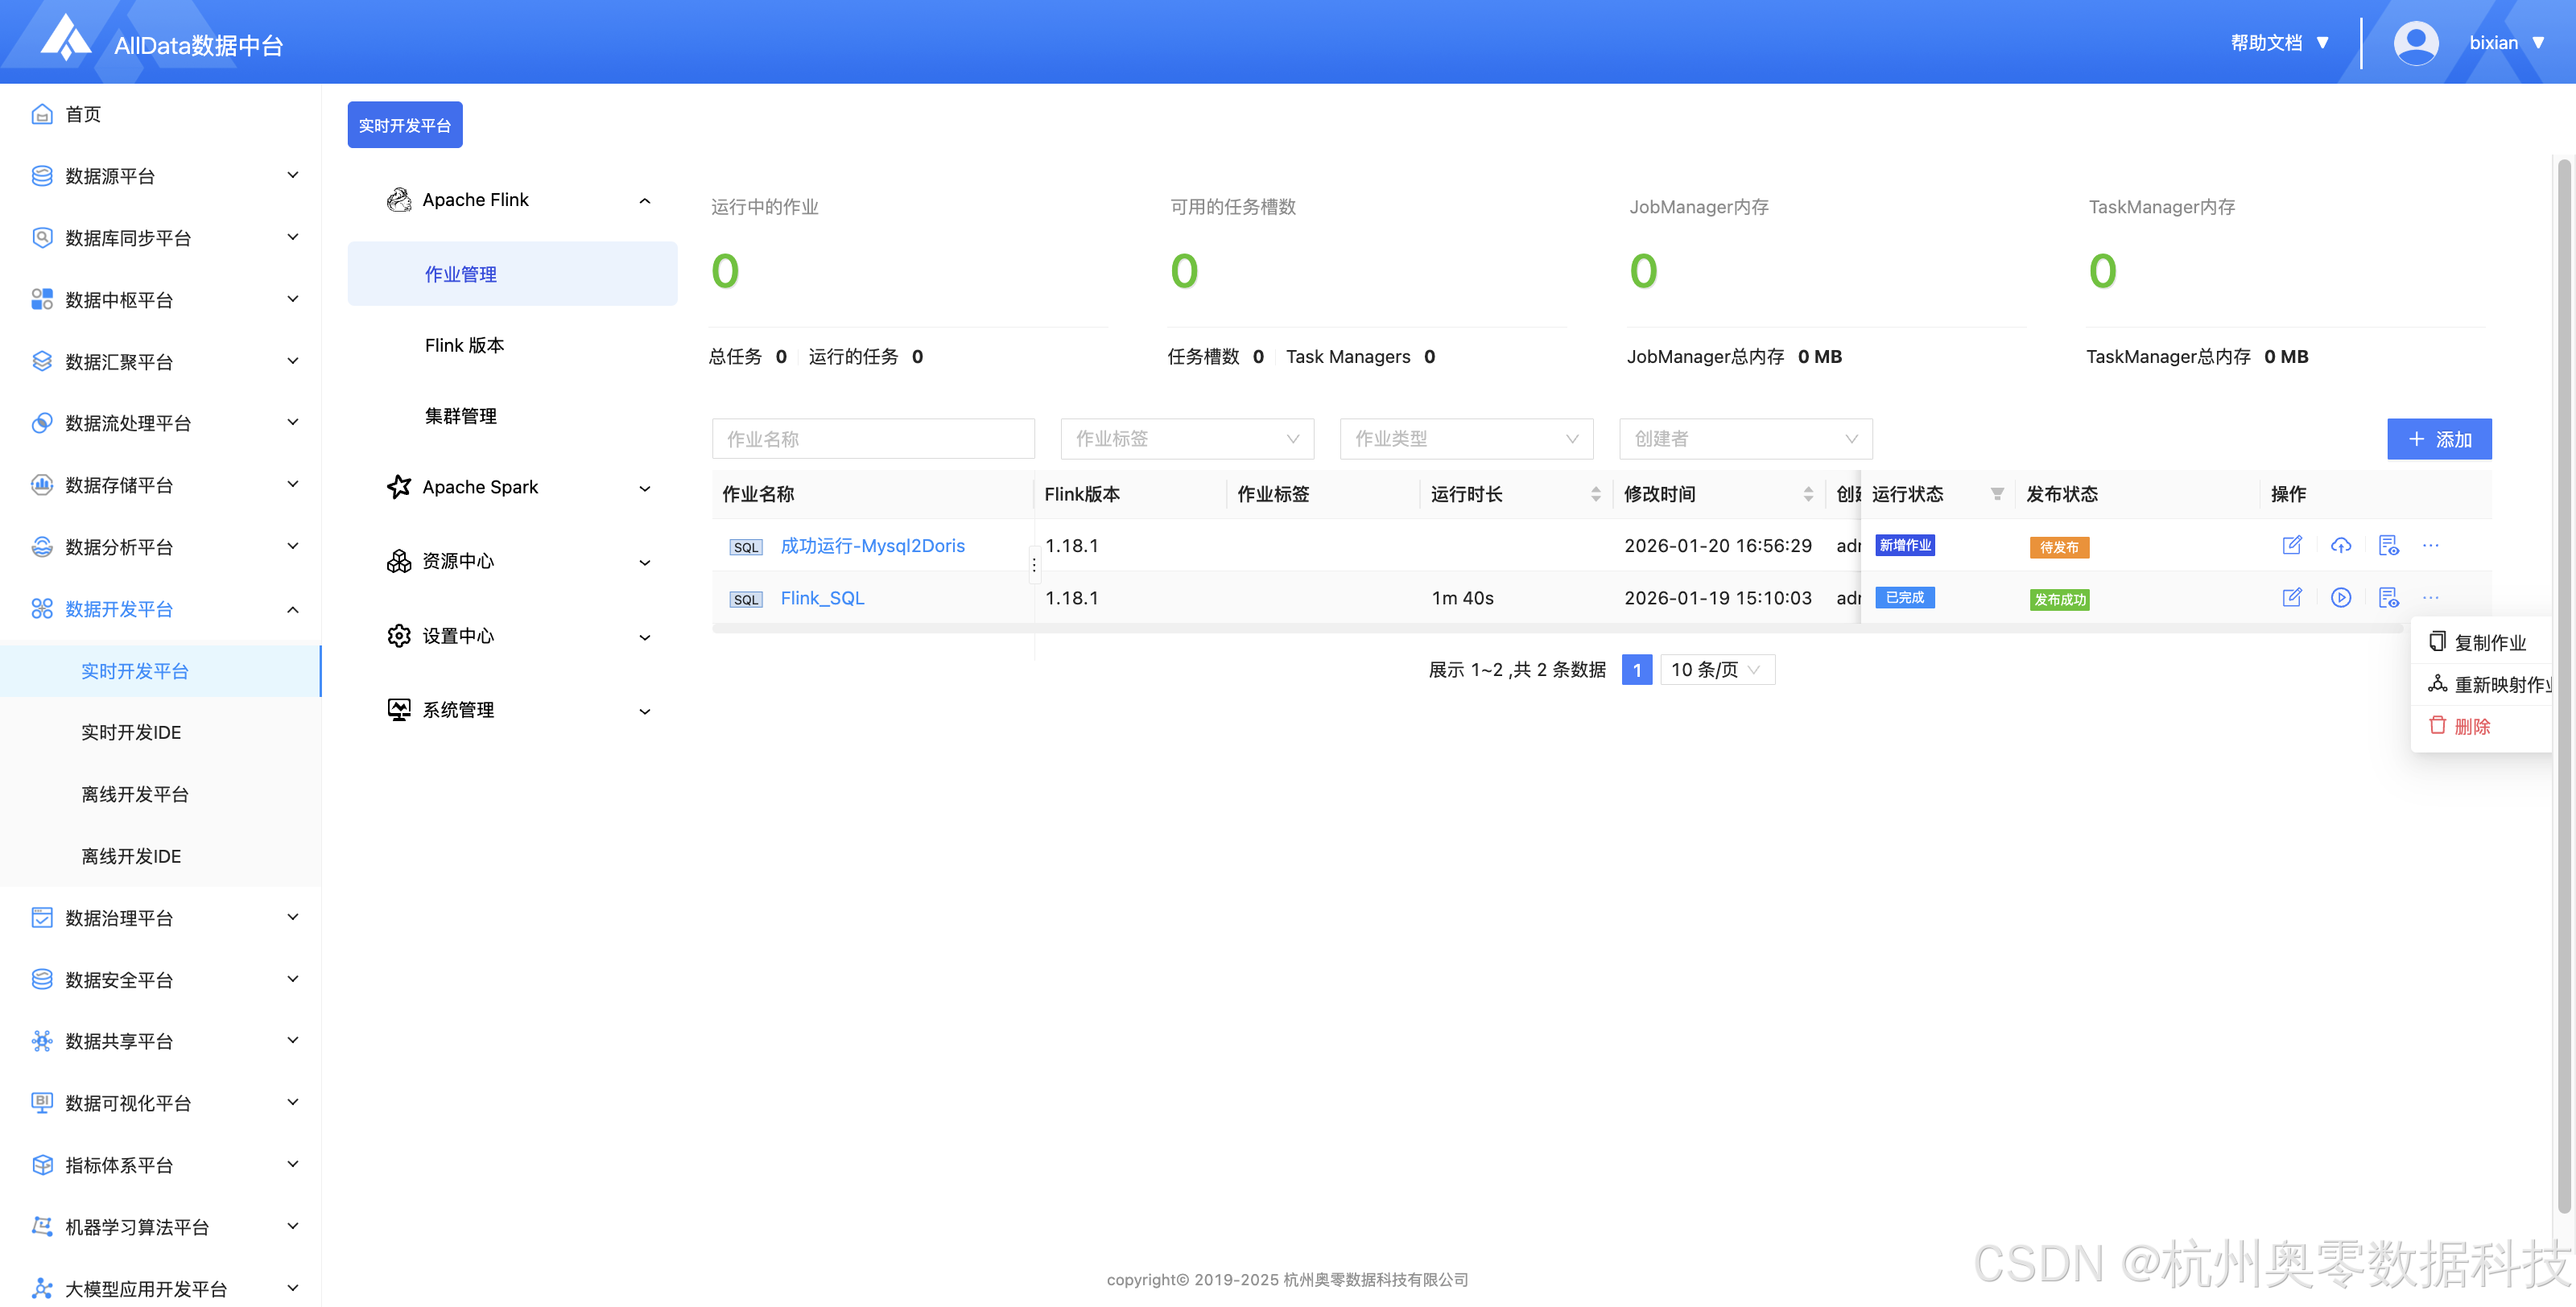
Task: Open the Flink_SQL job link
Action: (822, 598)
